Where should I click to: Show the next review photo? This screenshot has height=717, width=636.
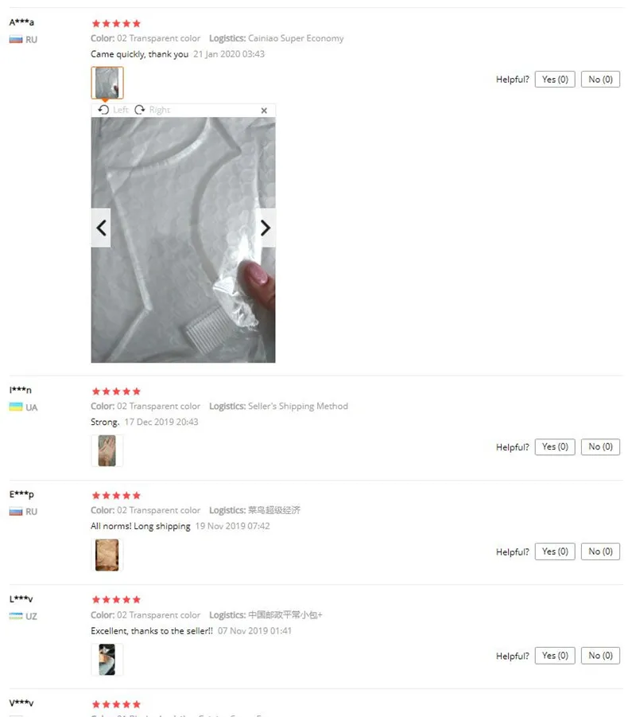266,228
